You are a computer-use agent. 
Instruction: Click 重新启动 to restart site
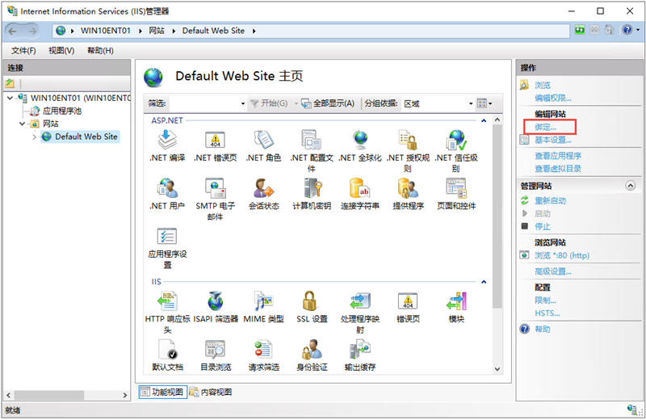[550, 201]
